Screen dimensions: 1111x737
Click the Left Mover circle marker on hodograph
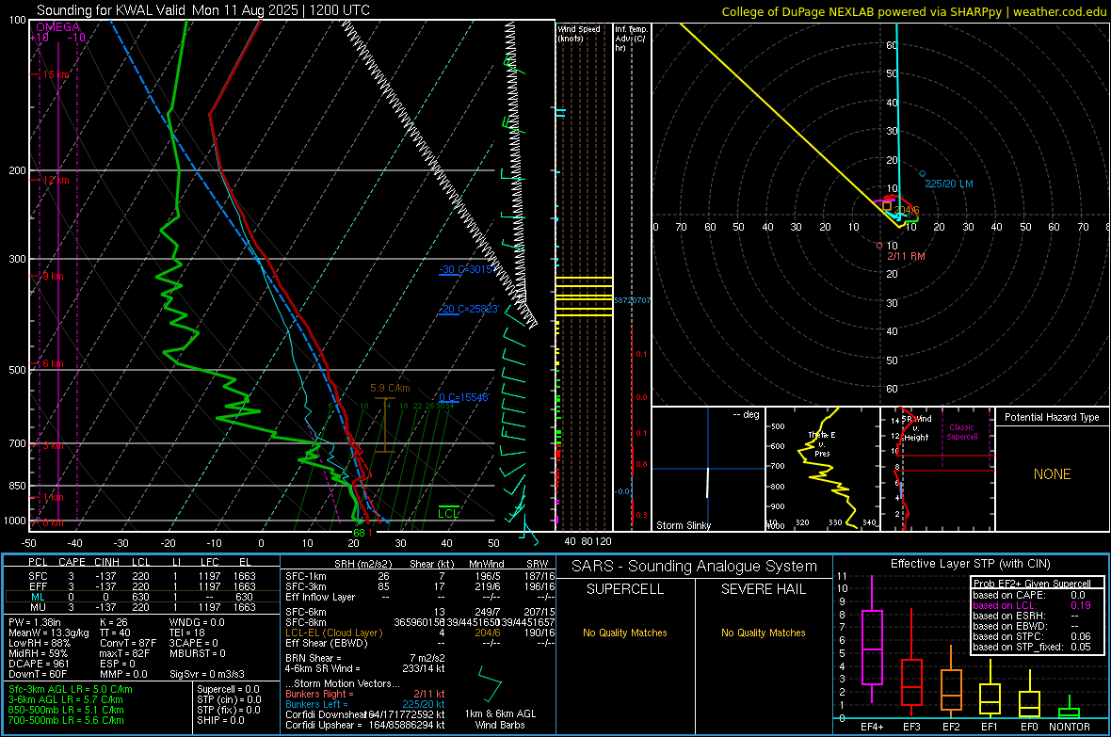point(922,173)
